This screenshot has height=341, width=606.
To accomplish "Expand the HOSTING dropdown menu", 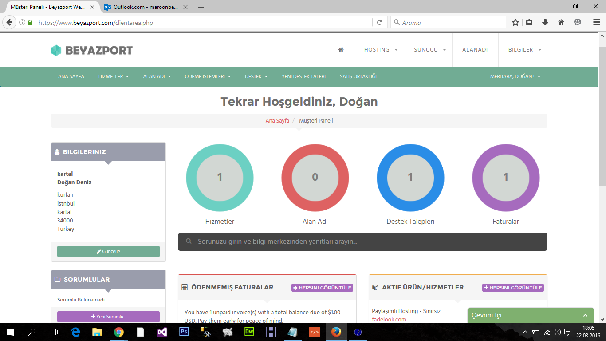I will click(x=381, y=50).
